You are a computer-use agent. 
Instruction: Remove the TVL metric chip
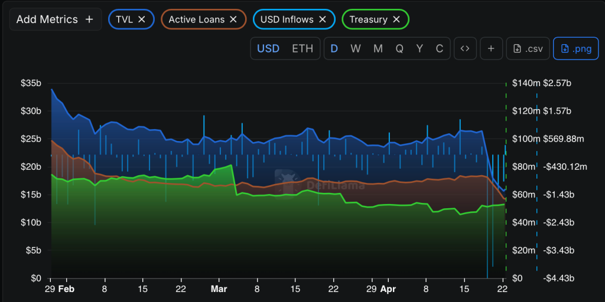pyautogui.click(x=142, y=19)
